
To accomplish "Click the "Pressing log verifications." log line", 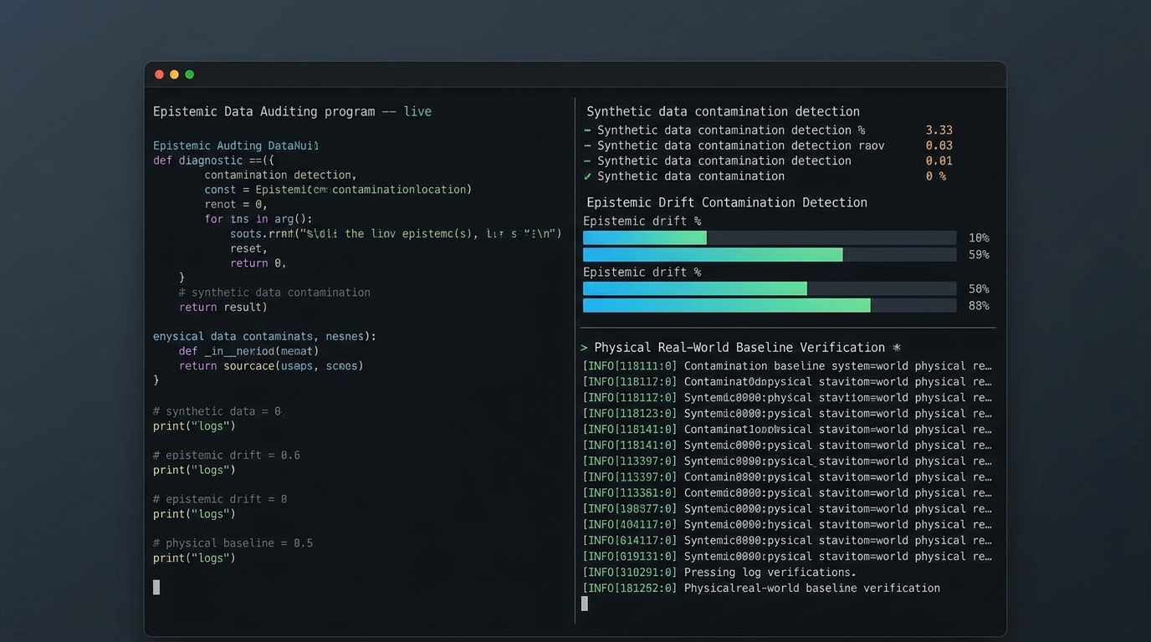I will click(719, 573).
